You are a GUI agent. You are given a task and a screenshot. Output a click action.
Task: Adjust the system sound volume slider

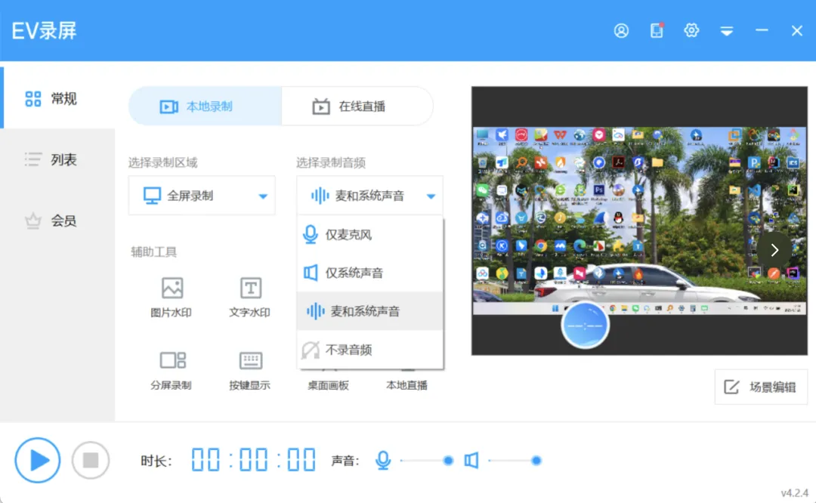515,461
